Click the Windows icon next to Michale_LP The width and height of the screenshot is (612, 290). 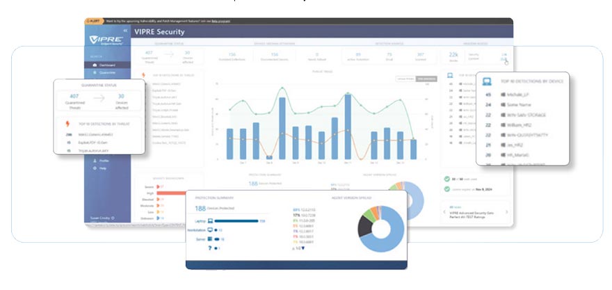(x=503, y=95)
